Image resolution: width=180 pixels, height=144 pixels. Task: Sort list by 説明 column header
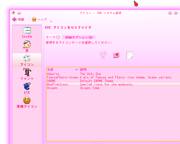pyautogui.click(x=129, y=69)
